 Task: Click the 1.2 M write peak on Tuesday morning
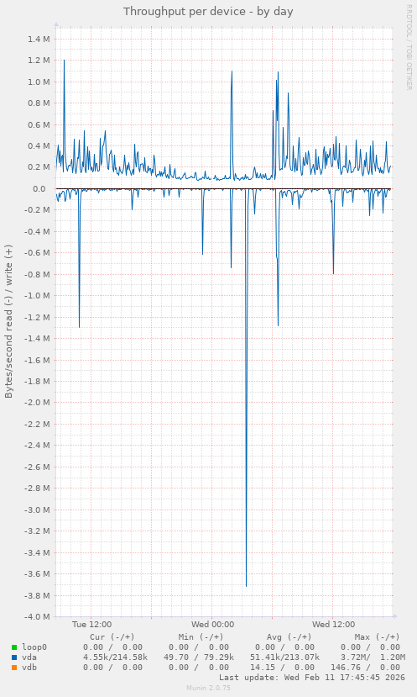click(64, 61)
